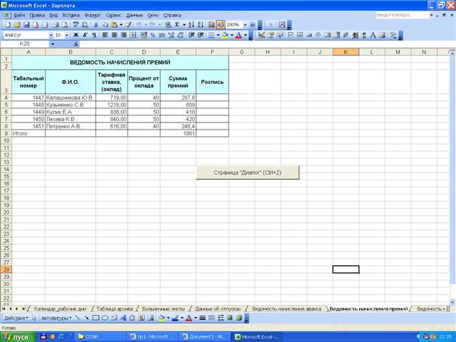Switch to sheet tab Данные об отпусках
456x342 pixels.
[x=218, y=309]
